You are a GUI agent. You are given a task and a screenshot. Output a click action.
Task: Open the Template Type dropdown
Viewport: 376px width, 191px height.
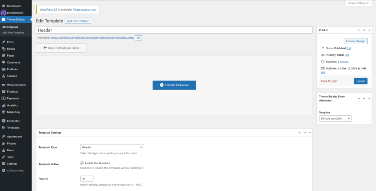tap(112, 147)
